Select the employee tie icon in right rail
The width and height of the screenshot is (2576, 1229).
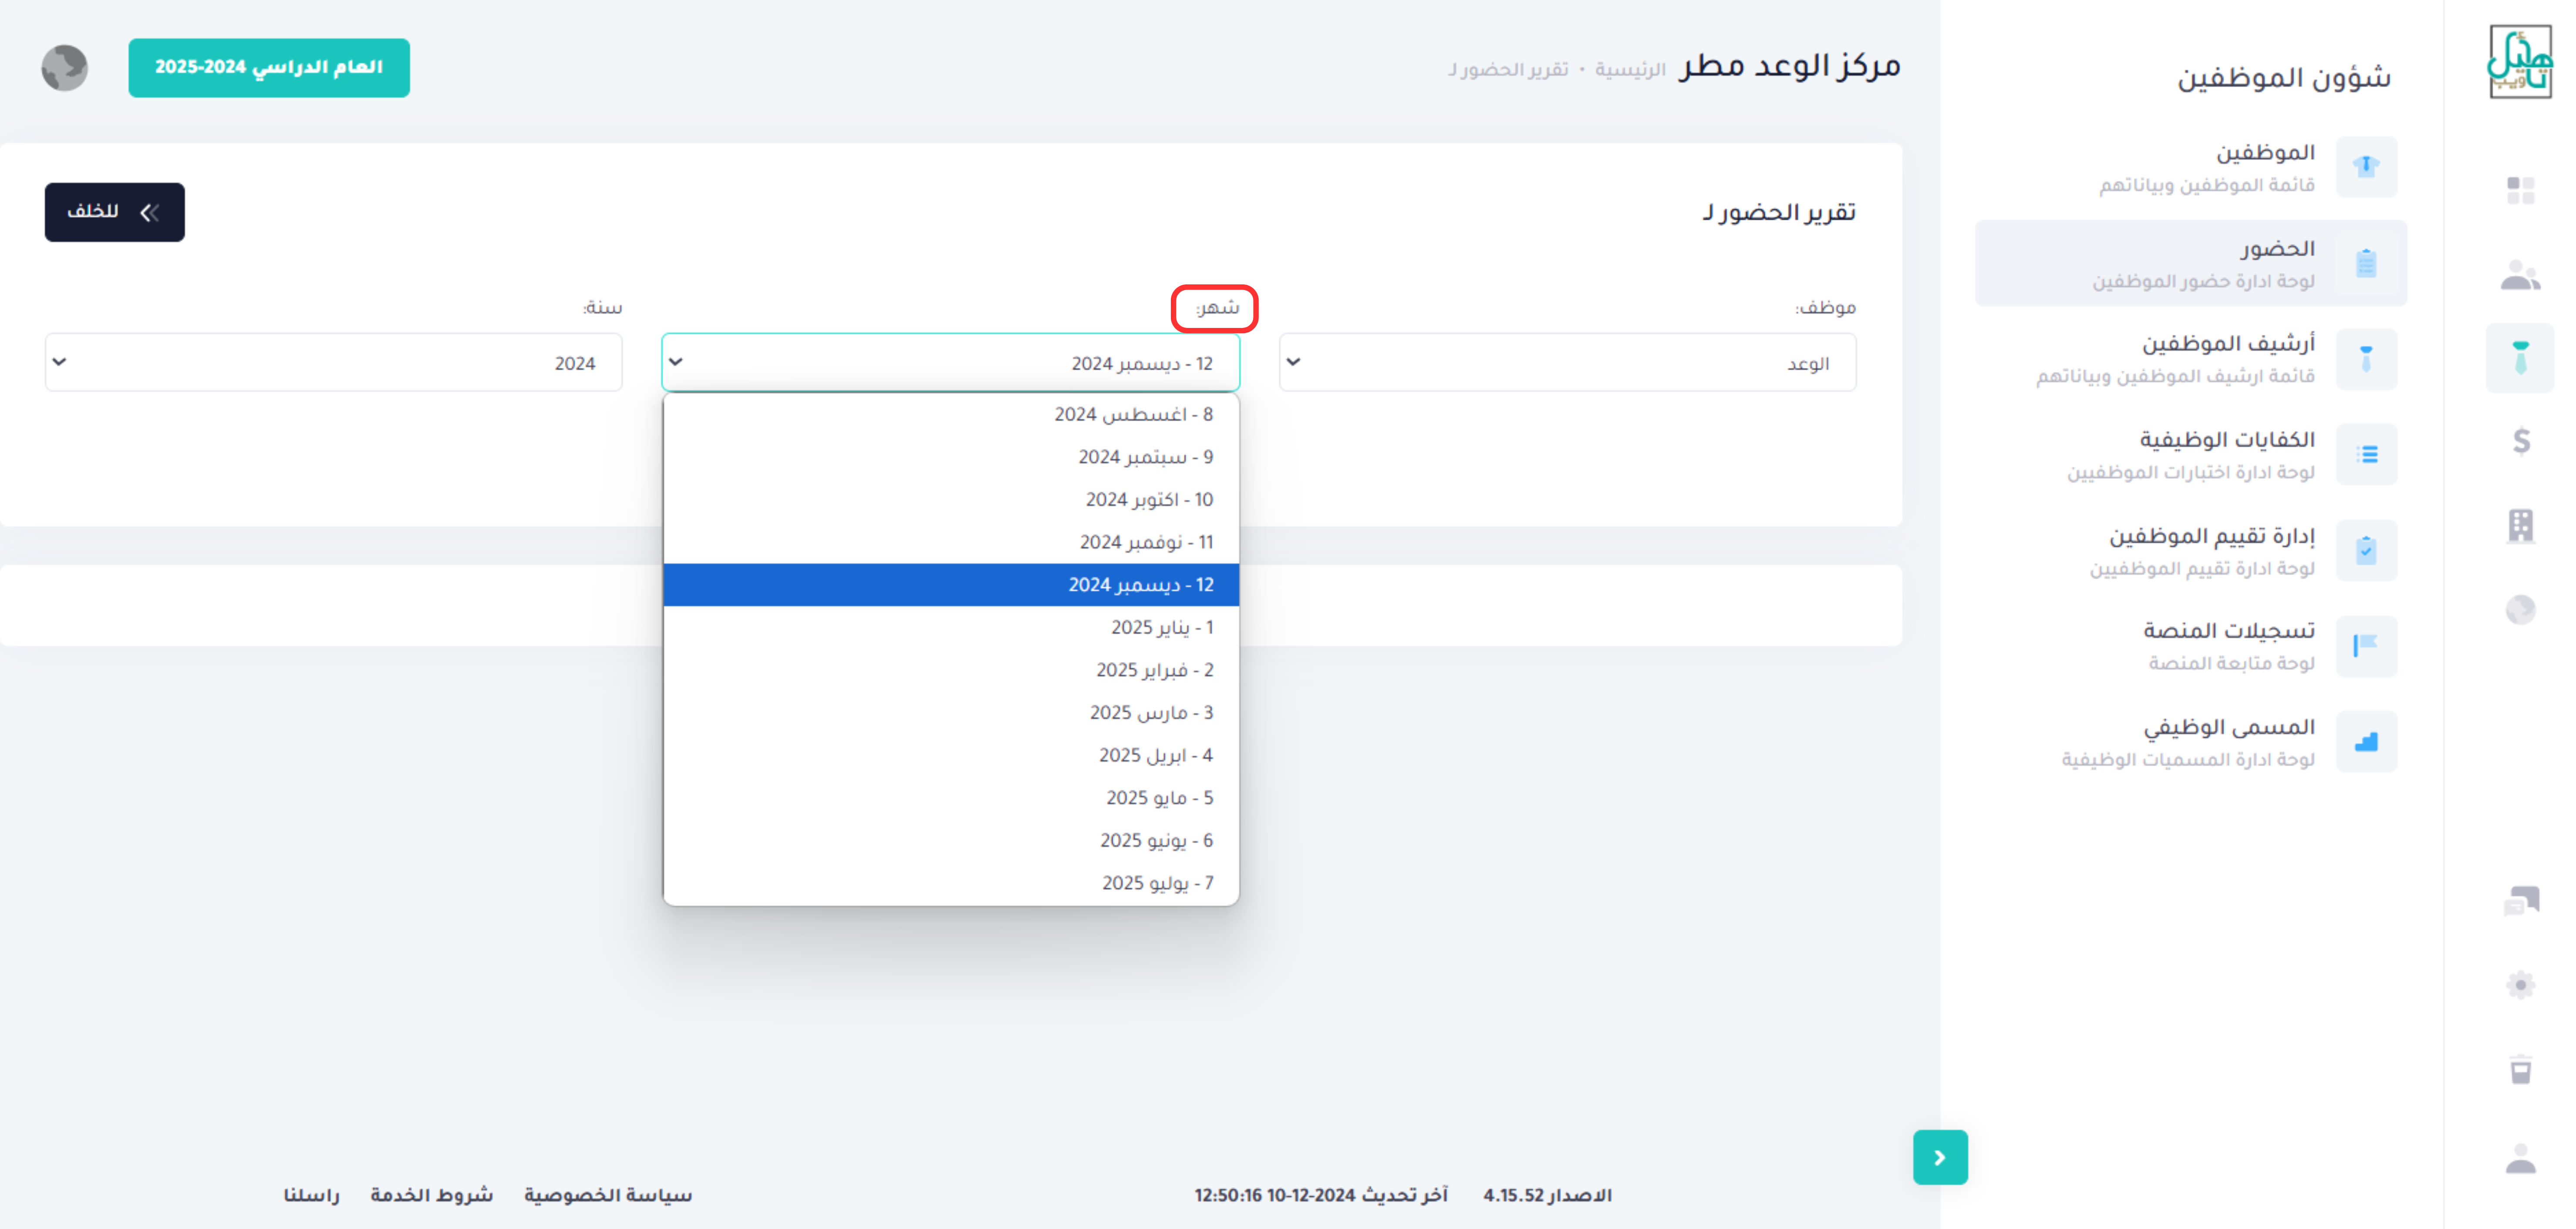tap(2520, 358)
